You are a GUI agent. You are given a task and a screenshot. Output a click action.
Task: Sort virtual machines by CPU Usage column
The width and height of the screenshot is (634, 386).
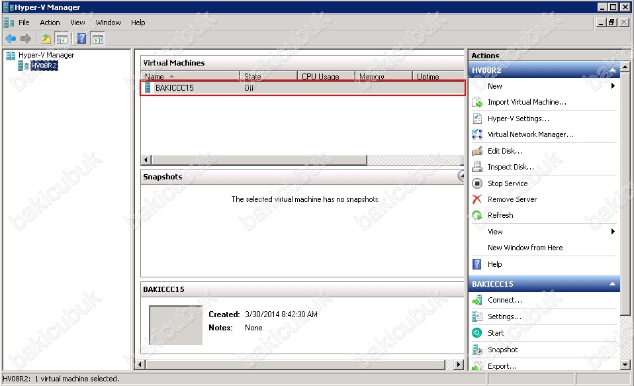pyautogui.click(x=326, y=76)
